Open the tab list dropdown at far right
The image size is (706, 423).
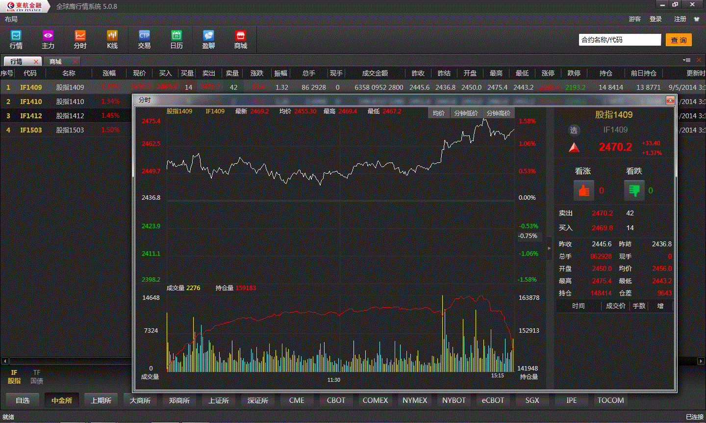click(x=687, y=60)
